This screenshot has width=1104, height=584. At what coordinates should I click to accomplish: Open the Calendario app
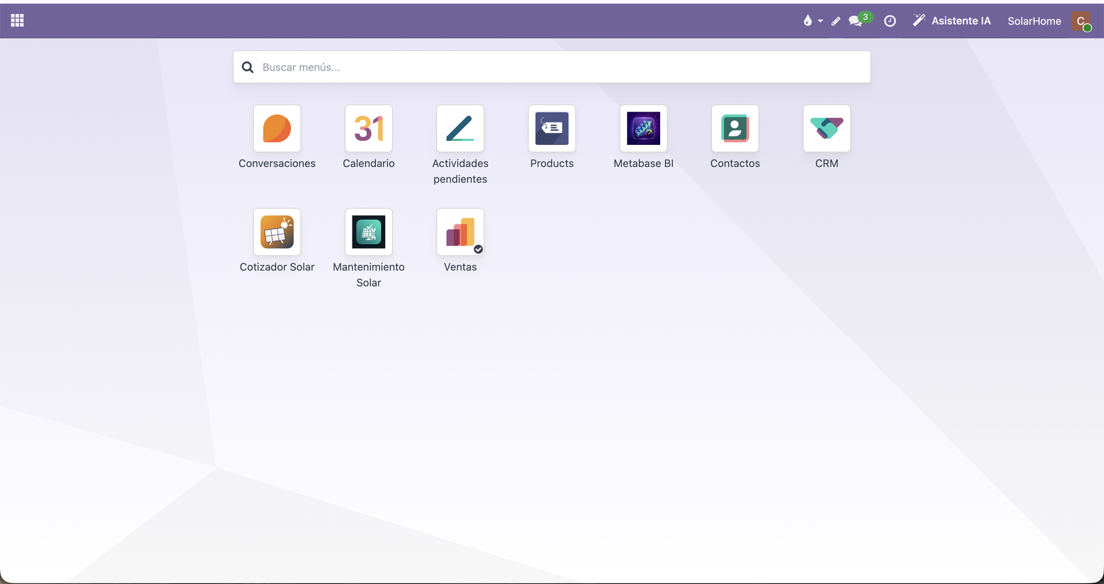369,128
